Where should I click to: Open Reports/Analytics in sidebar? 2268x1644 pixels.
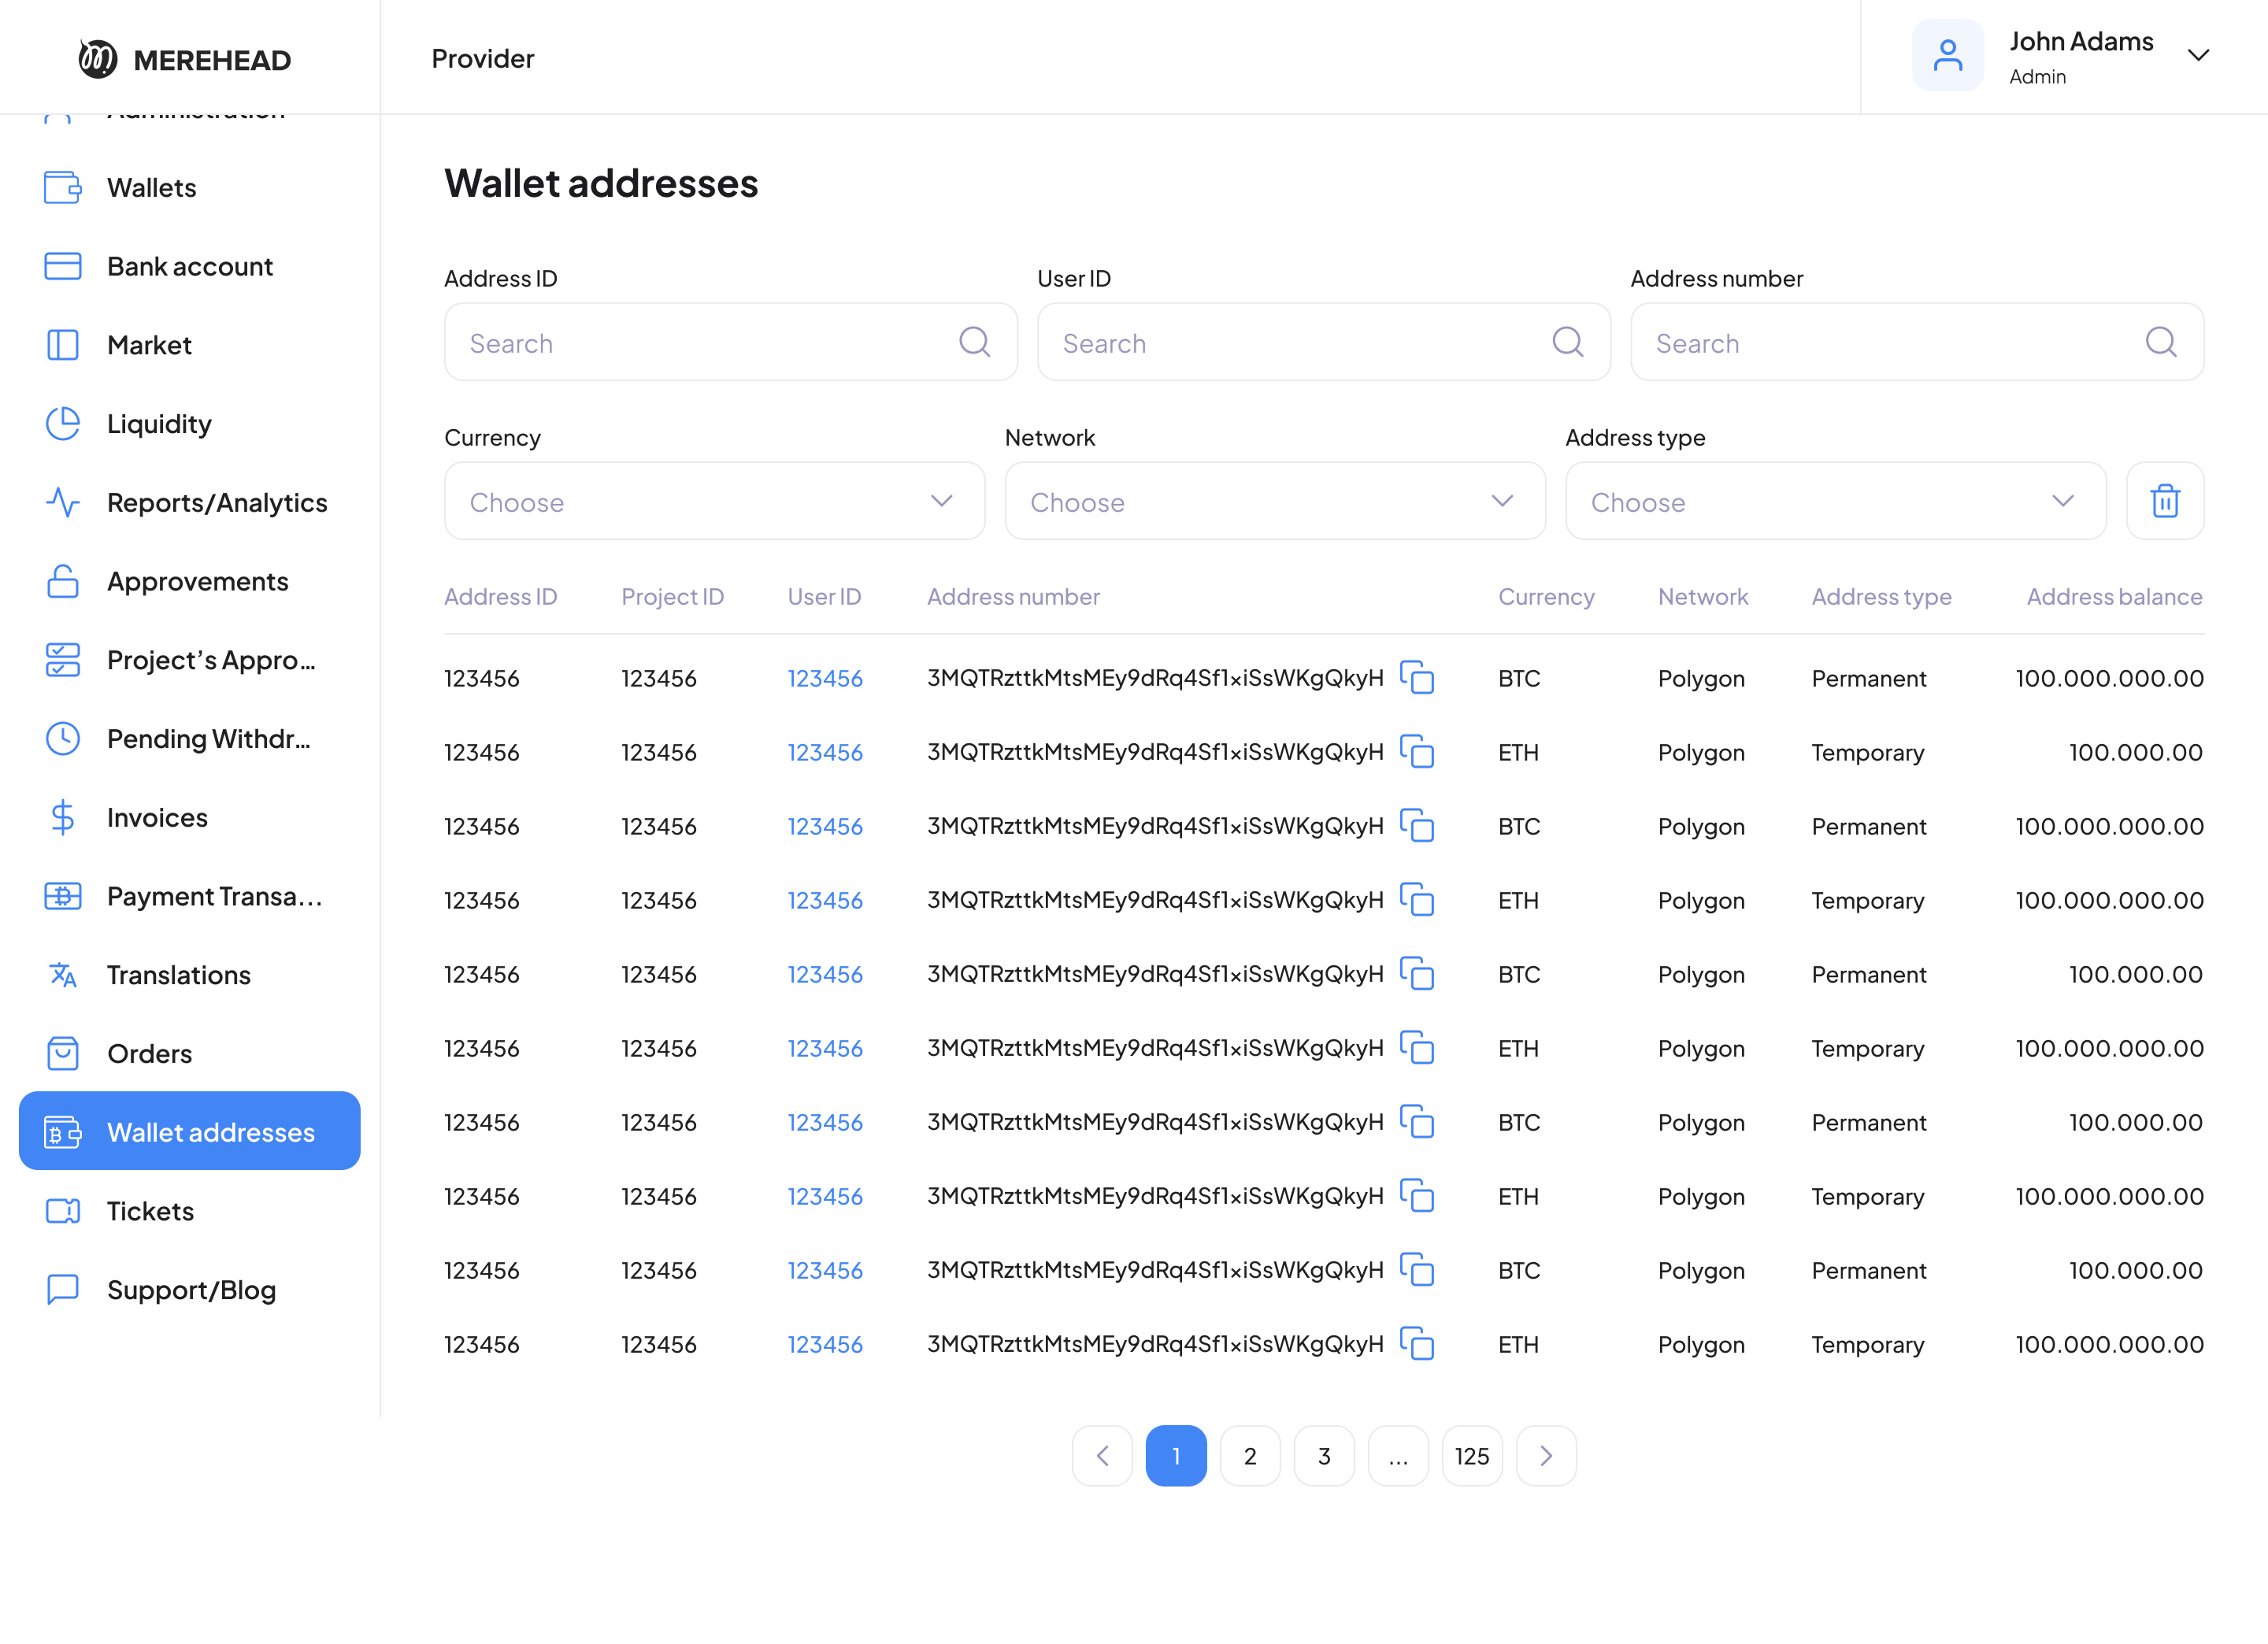pos(216,503)
